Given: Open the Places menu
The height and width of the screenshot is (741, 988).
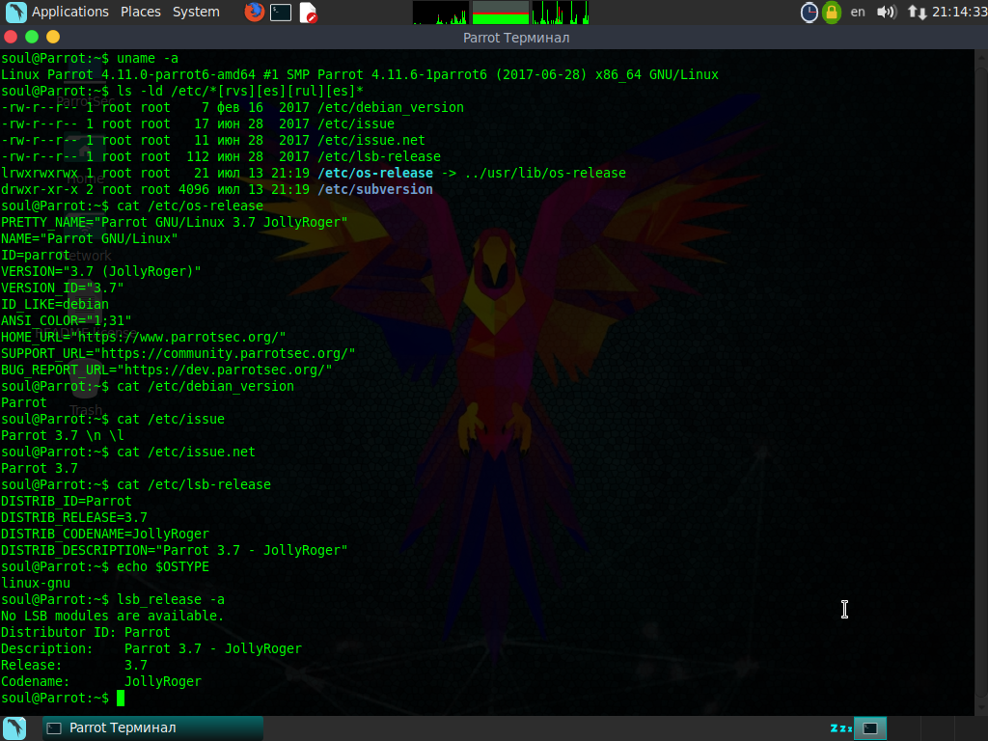Looking at the screenshot, I should [141, 12].
